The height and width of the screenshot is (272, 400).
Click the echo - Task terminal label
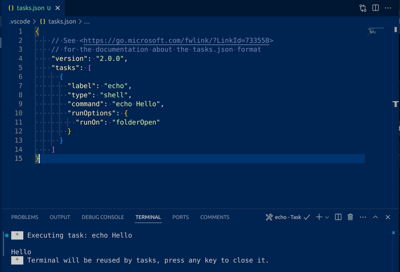tap(288, 217)
